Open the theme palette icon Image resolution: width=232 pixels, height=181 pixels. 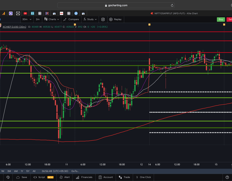click(x=8, y=177)
